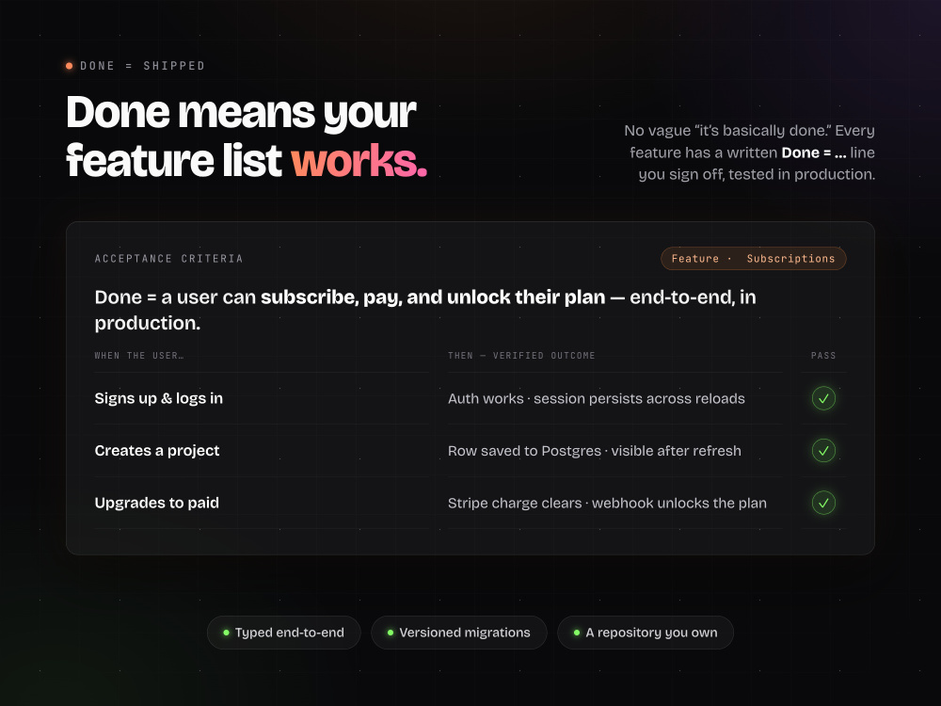Click the WHEN THE USER… column header
Viewport: 941px width, 706px height.
click(138, 356)
